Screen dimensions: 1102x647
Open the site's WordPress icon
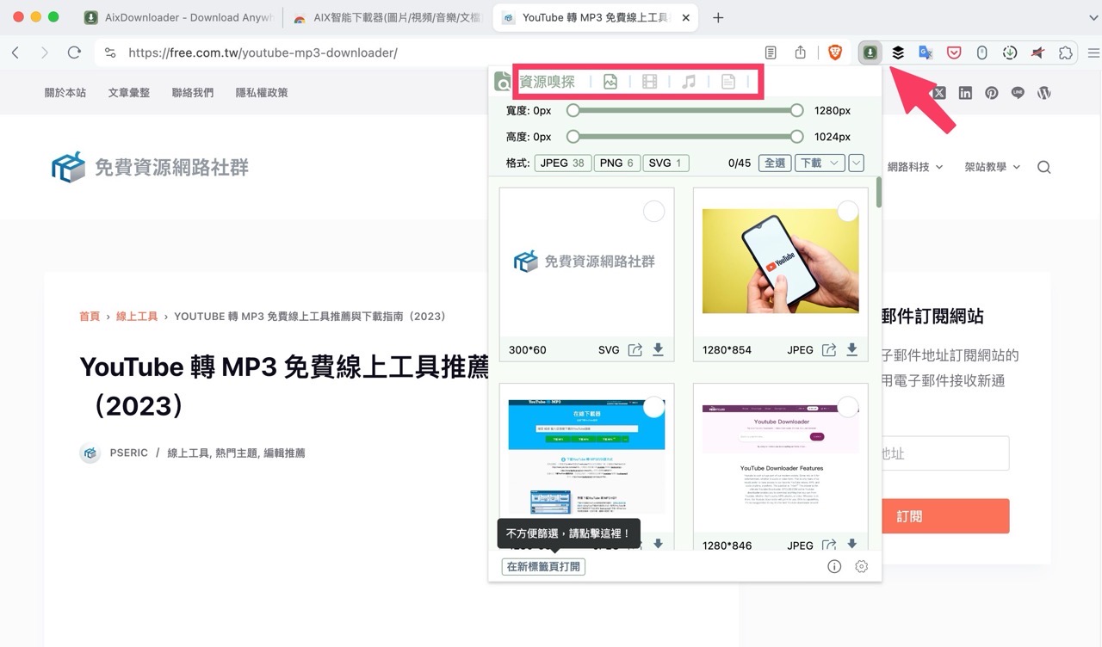(x=1044, y=93)
